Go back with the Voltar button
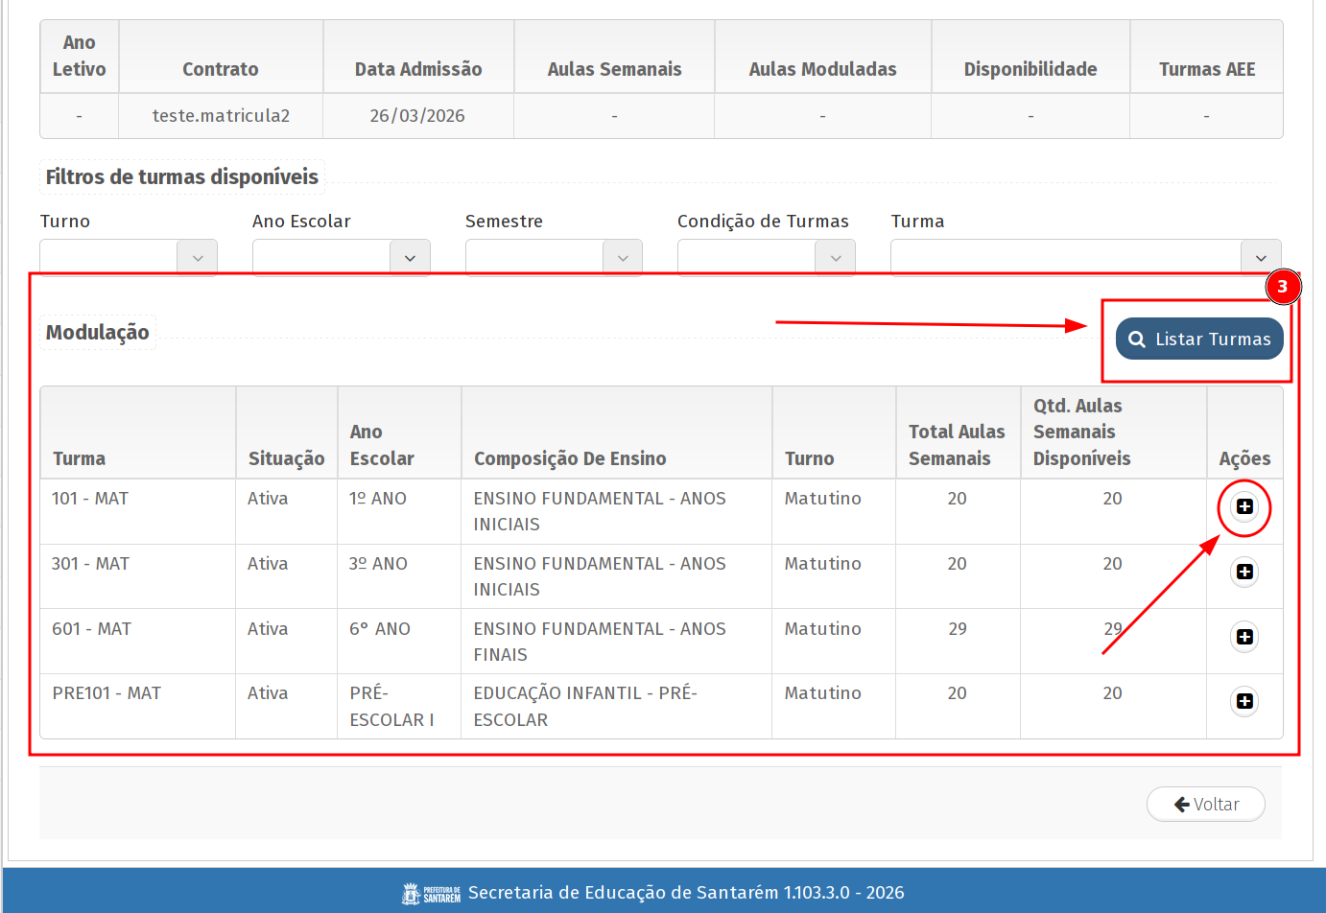 [1206, 804]
